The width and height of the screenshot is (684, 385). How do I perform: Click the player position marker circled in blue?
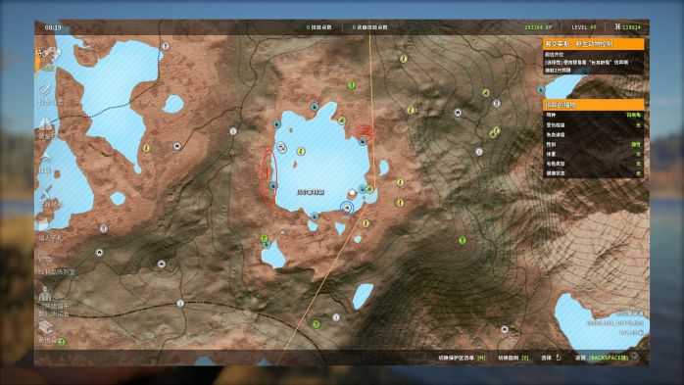tap(347, 208)
